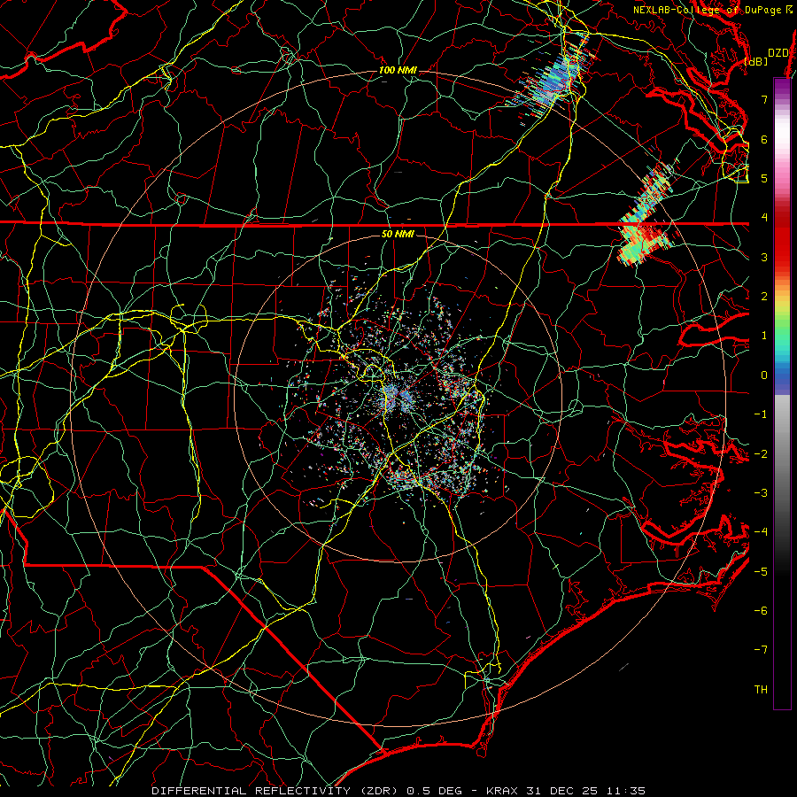The image size is (797, 797).
Task: Click the 50 NMI range ring label
Action: 398,234
